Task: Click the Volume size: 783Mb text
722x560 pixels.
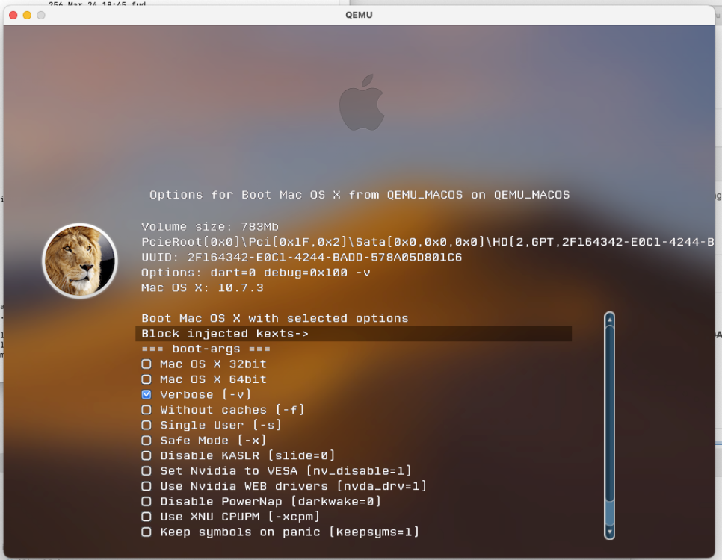Action: [210, 227]
